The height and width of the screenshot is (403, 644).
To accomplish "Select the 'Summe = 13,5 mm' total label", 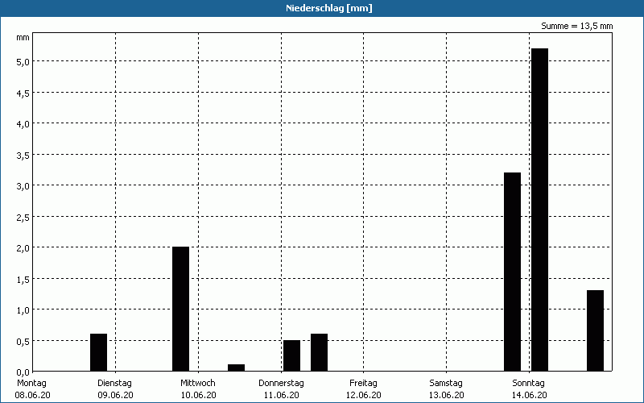I will pyautogui.click(x=576, y=26).
